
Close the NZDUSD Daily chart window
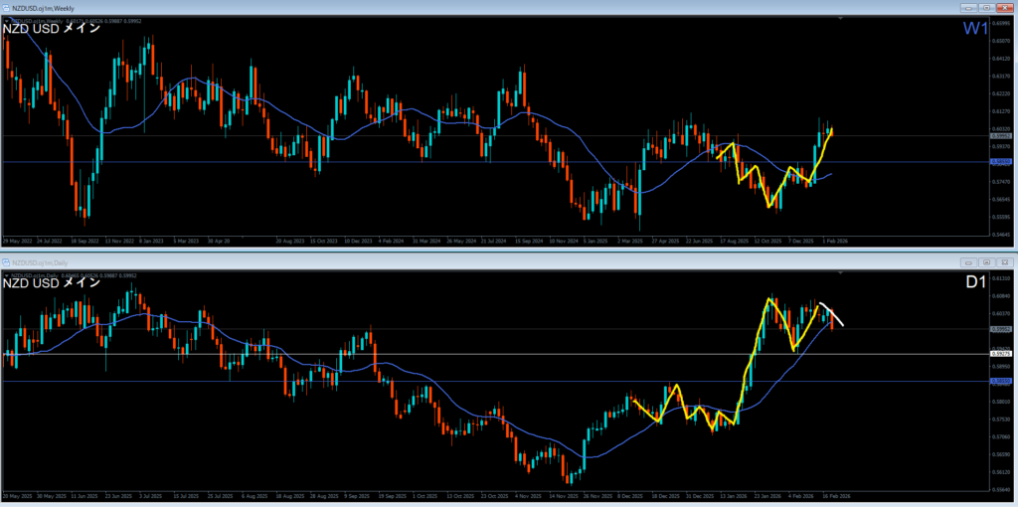click(x=1006, y=261)
